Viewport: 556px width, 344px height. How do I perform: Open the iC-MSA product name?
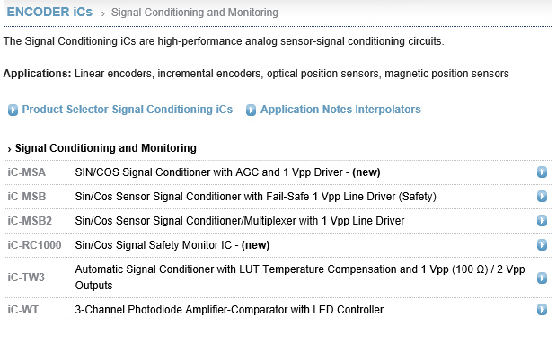(27, 172)
